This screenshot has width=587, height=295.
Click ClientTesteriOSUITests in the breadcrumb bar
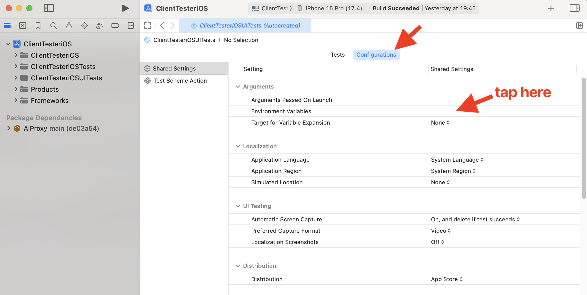[184, 40]
